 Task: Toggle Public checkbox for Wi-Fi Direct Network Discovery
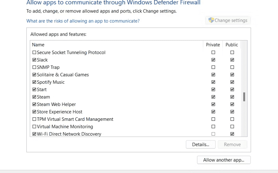[232, 134]
